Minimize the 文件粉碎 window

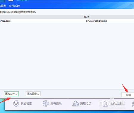(131, 5)
